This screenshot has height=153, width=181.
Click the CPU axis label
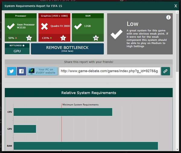(x=10, y=112)
